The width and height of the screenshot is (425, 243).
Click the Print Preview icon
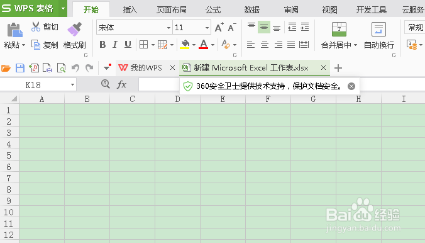[x=61, y=68]
